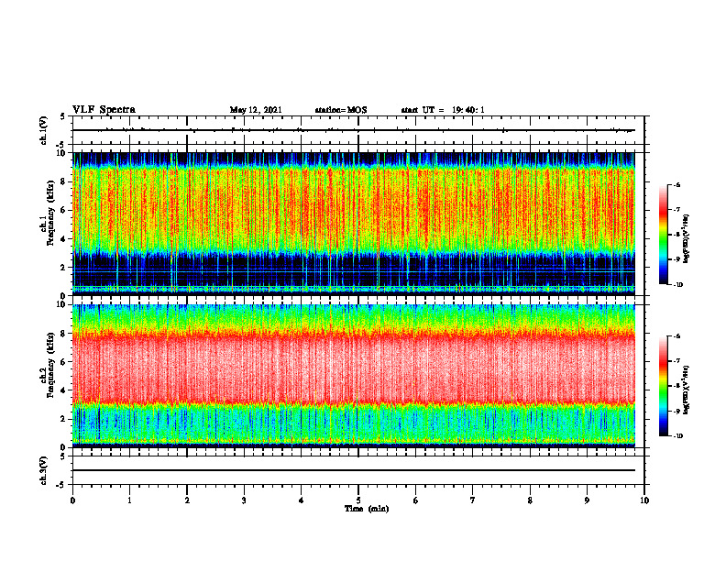The image size is (726, 561).
Task: Click the ch.2 frequency tick label "4"
Action: tap(64, 390)
